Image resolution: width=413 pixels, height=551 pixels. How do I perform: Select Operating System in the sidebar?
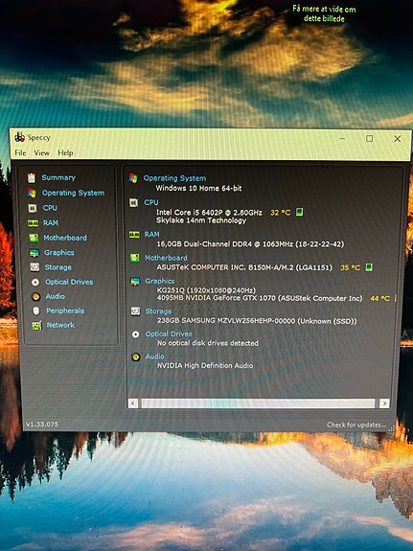coord(73,193)
